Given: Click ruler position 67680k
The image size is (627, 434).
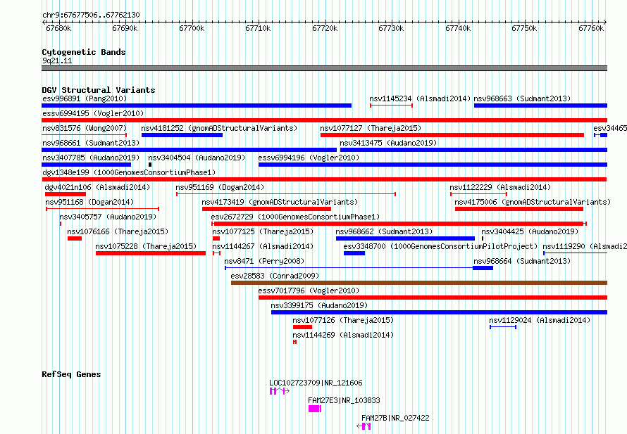Looking at the screenshot, I should (58, 28).
